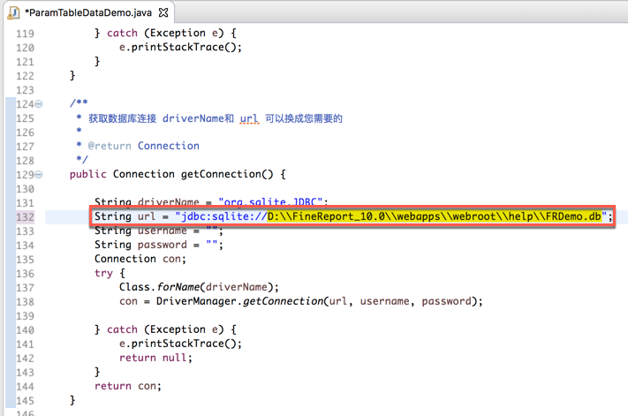The width and height of the screenshot is (628, 416).
Task: Collapse the getConnection method at line 129
Action: click(x=39, y=175)
